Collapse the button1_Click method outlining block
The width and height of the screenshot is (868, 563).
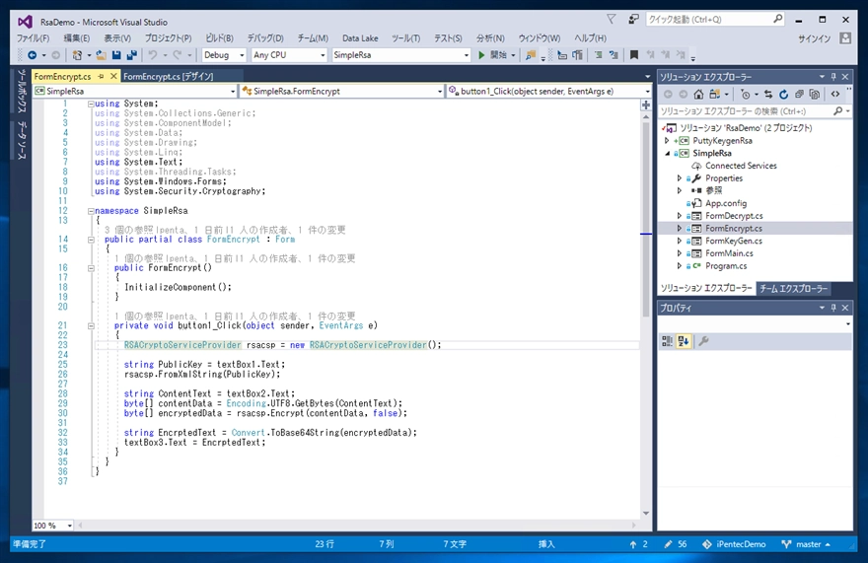91,326
